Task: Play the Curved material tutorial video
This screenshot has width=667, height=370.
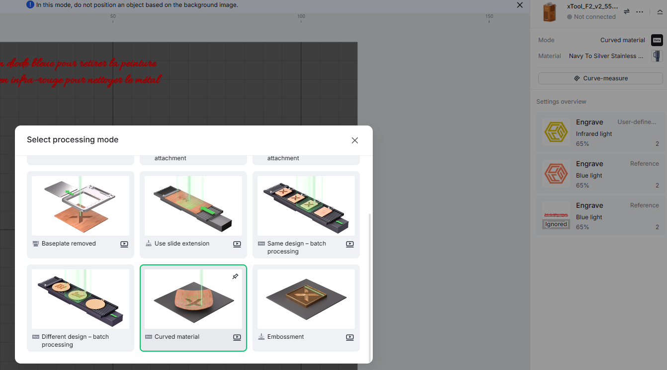Action: [237, 337]
